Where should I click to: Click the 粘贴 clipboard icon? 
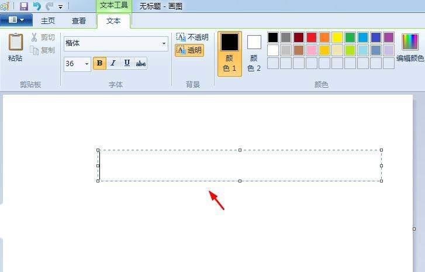point(15,42)
